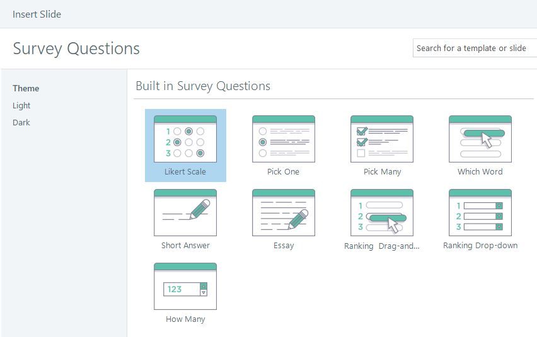Switch to the Dark theme

[x=21, y=123]
